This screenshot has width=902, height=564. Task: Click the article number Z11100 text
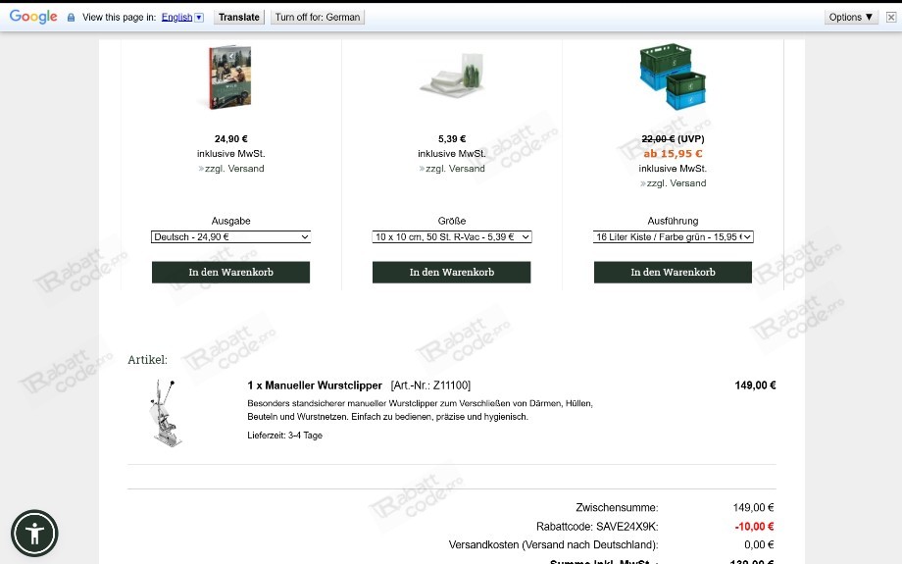430,385
